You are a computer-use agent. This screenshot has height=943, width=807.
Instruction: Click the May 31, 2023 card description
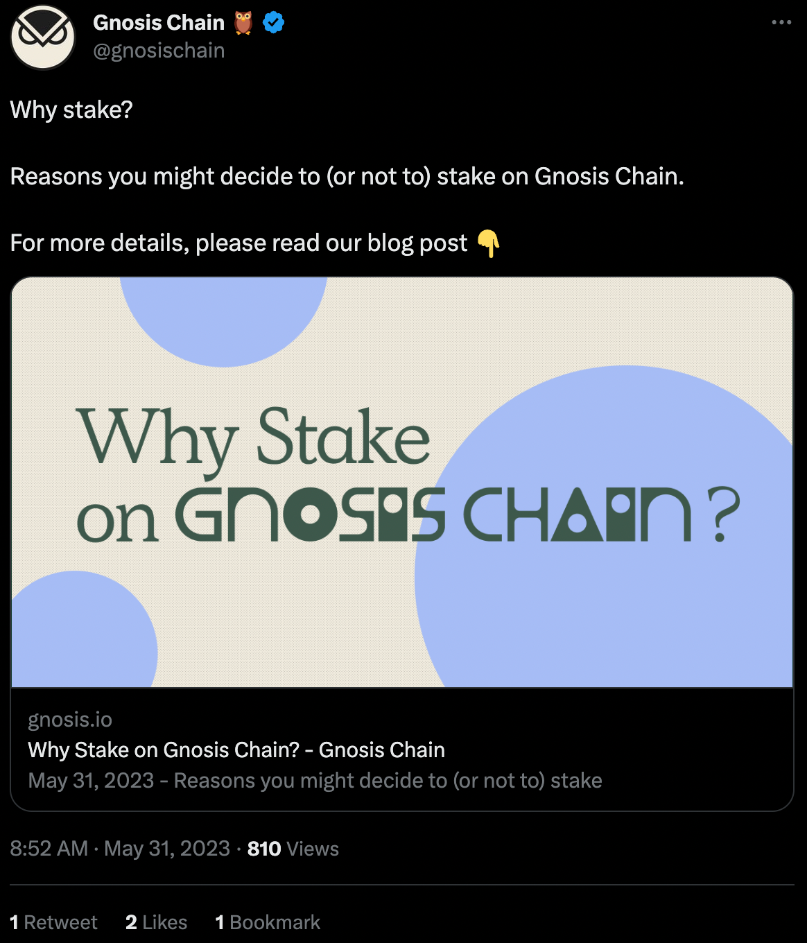[x=315, y=781]
